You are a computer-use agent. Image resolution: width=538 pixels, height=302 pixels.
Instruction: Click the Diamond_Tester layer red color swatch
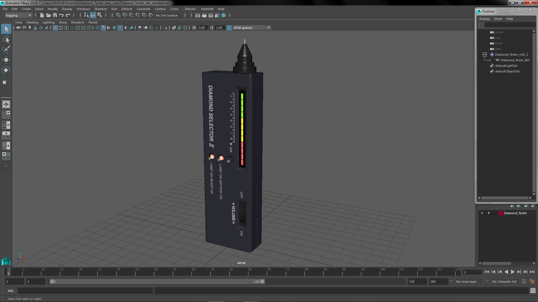[501, 213]
